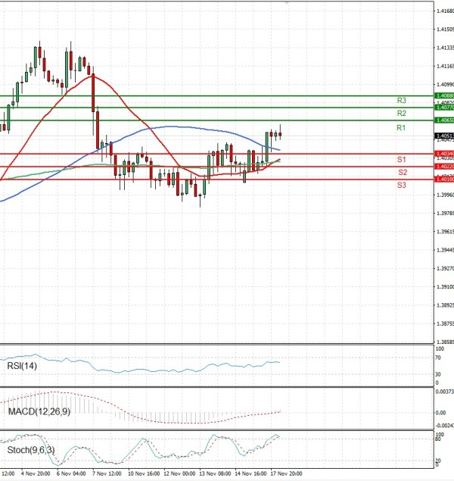Select the S2 support label
This screenshot has height=481, width=454.
pyautogui.click(x=402, y=173)
